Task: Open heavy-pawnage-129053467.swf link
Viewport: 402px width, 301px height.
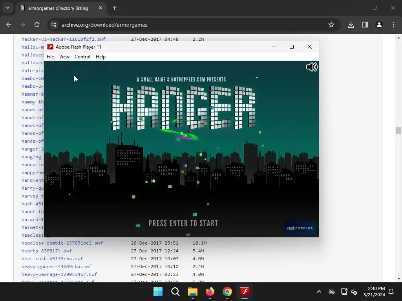Action: pos(59,274)
